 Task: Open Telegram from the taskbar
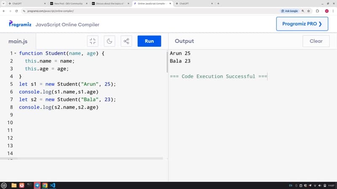pos(37,185)
